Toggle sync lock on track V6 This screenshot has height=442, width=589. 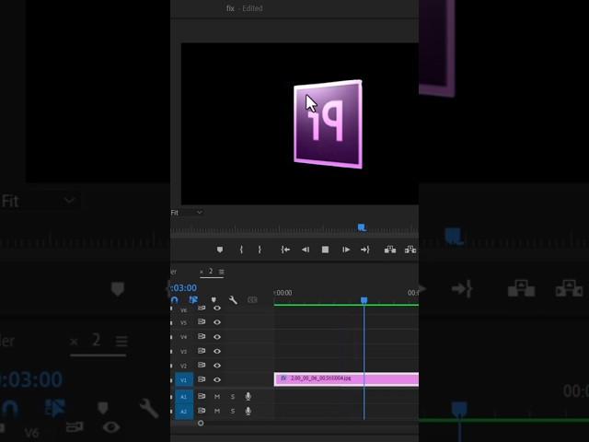click(x=202, y=308)
